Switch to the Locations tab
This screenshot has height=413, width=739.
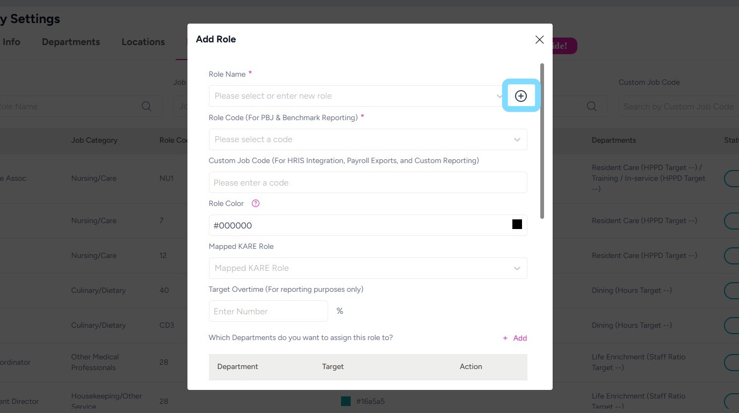143,42
